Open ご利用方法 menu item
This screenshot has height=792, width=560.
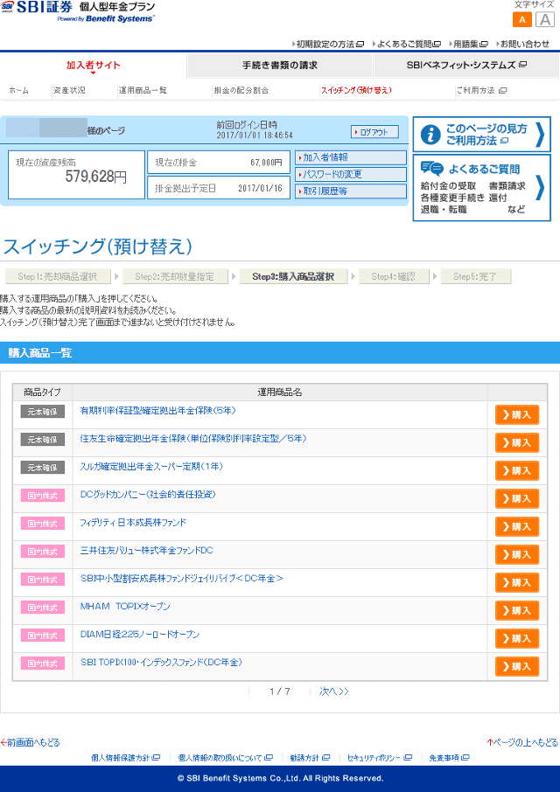click(x=481, y=90)
